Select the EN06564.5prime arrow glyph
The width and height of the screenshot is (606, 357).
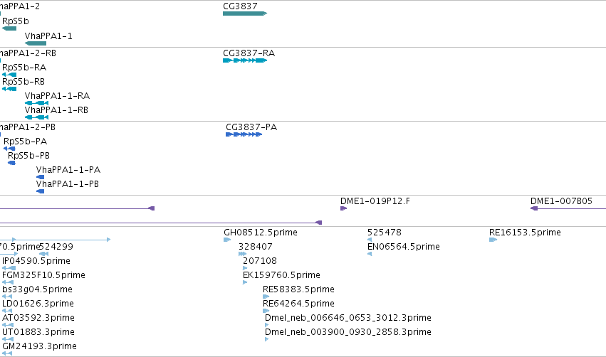370,254
